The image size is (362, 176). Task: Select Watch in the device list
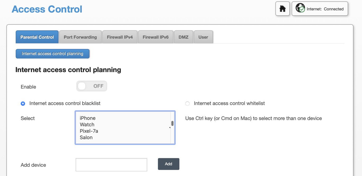pos(87,125)
